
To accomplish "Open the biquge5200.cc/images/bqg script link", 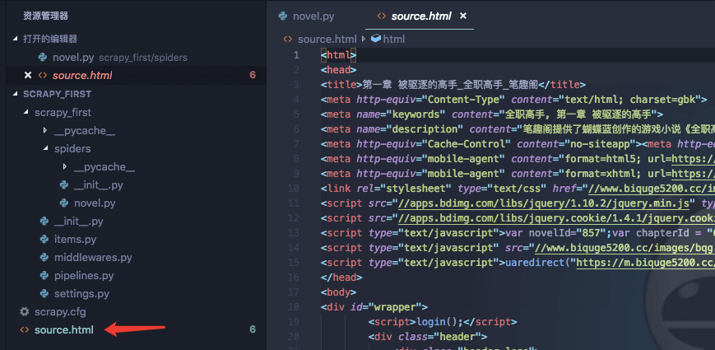I will [x=624, y=247].
